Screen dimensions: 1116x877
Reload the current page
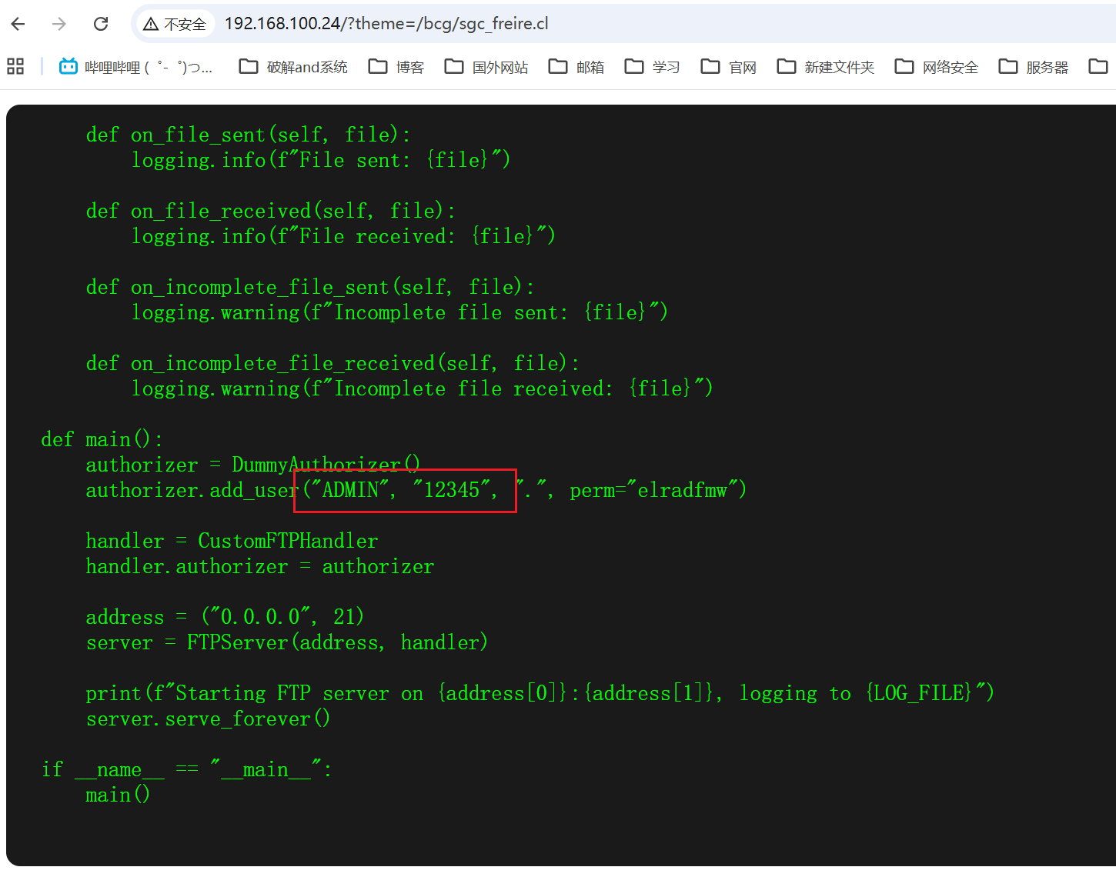pos(101,24)
